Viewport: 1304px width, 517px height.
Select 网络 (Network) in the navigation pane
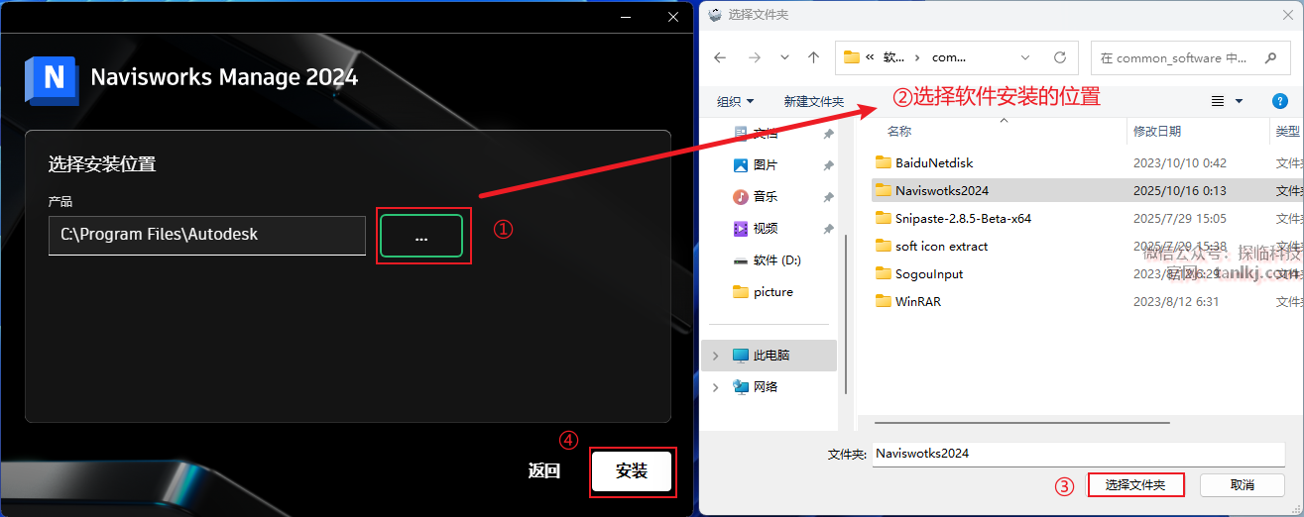[x=766, y=386]
